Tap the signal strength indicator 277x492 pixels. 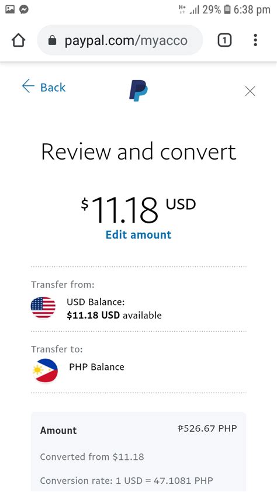[194, 10]
